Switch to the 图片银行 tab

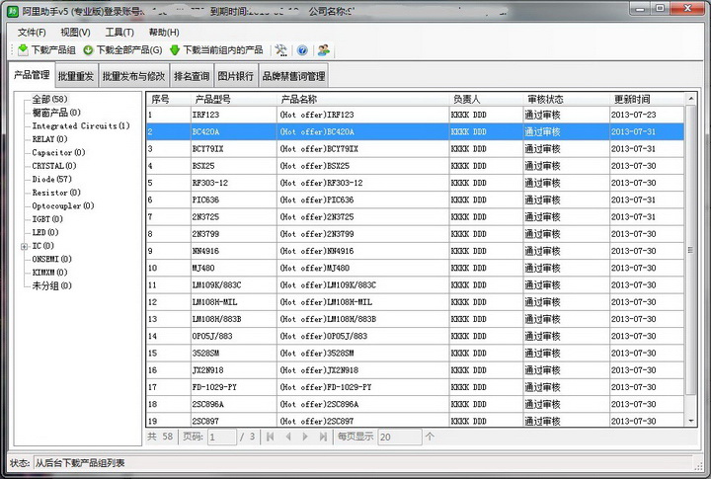pos(235,75)
